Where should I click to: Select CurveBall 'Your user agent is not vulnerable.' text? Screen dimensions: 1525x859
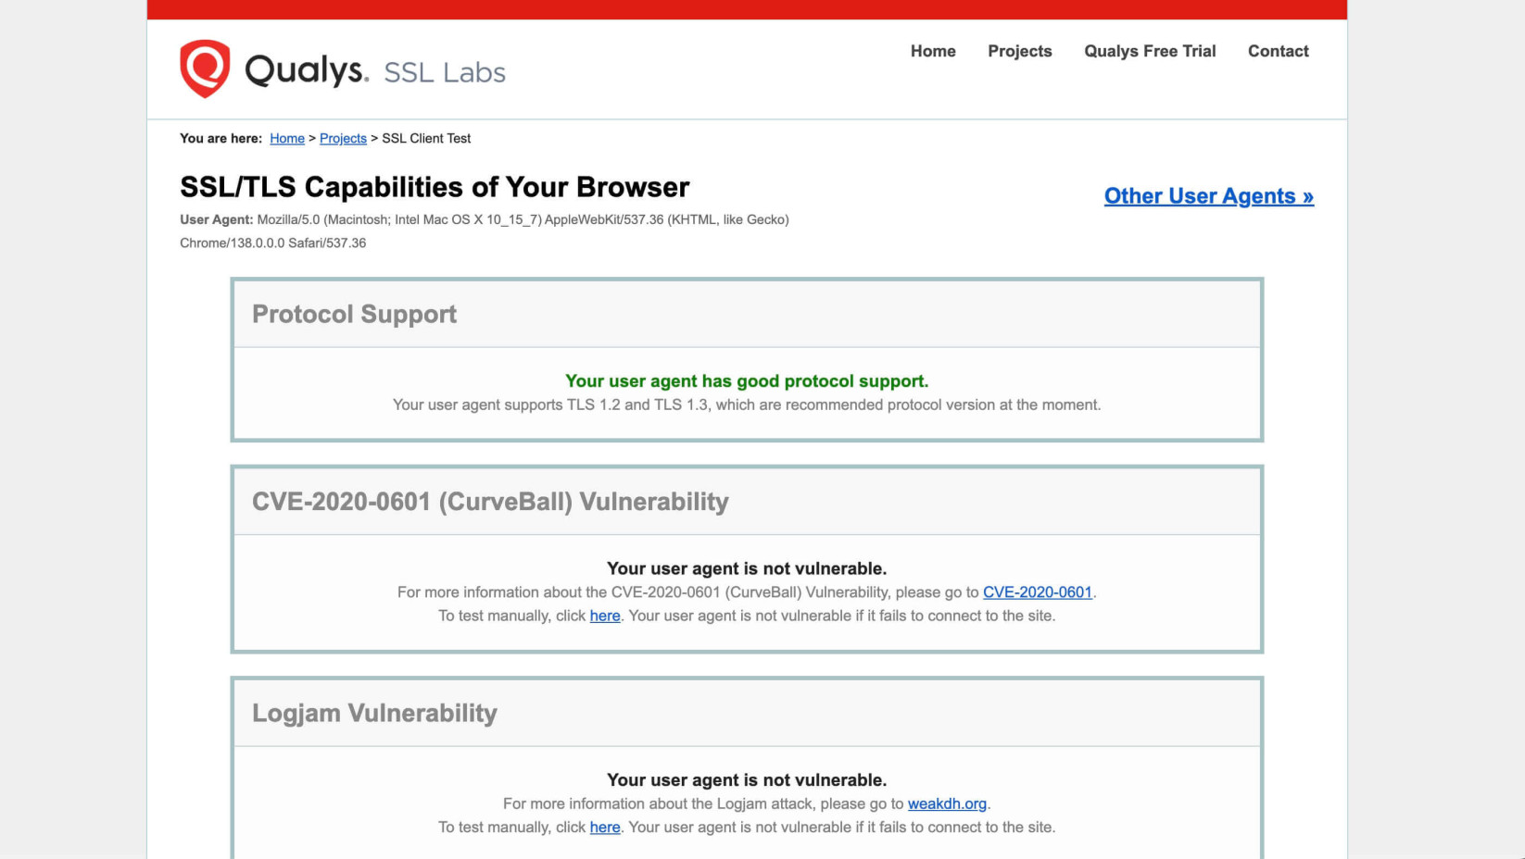click(747, 568)
